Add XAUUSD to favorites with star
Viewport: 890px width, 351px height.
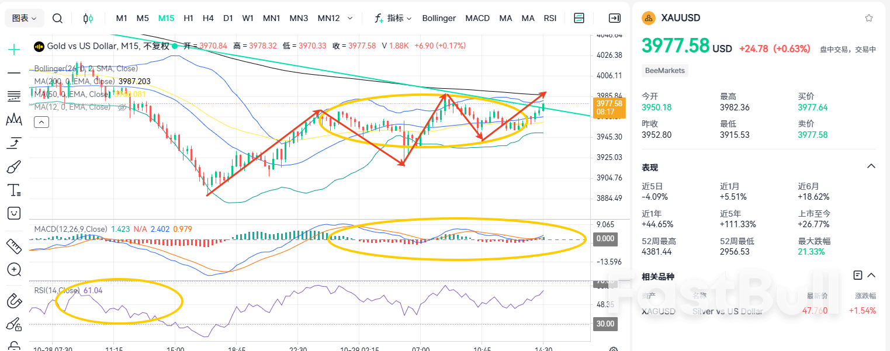[869, 18]
